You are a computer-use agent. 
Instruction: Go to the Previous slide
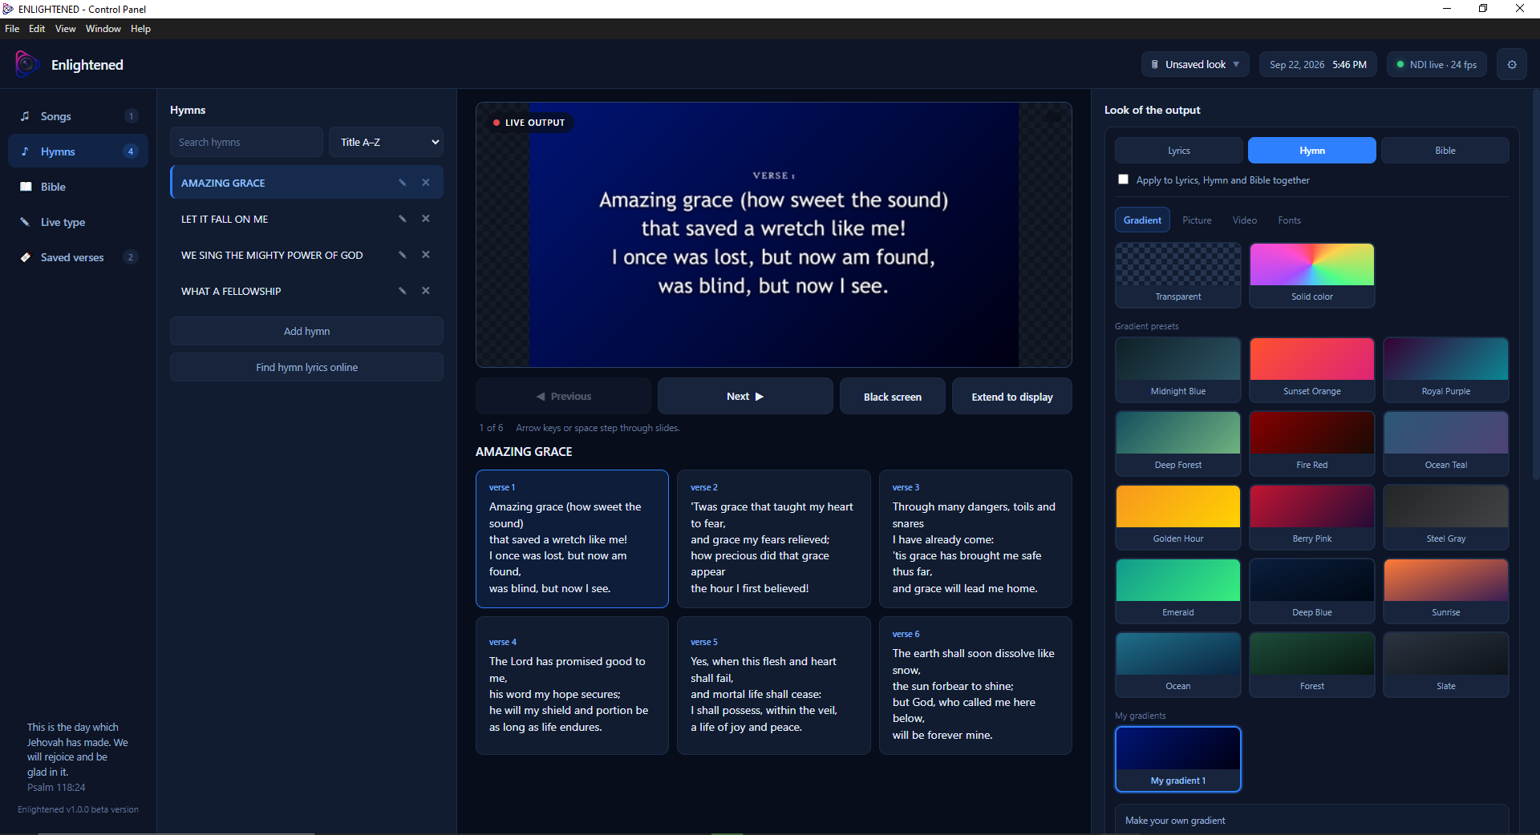563,397
